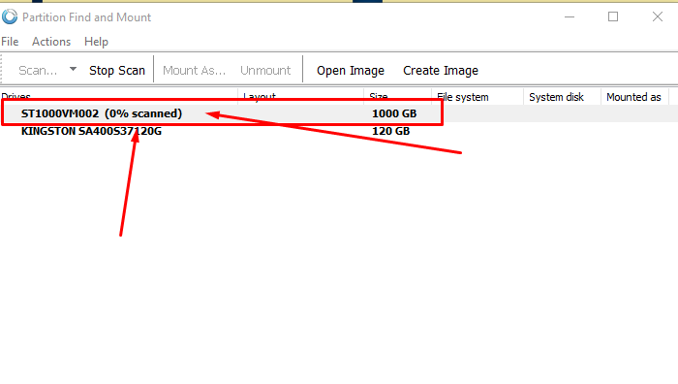Image resolution: width=678 pixels, height=384 pixels.
Task: Maximize the Partition Find and Mount window
Action: tap(613, 16)
